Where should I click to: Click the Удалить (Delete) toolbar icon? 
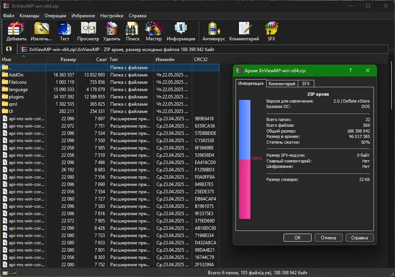pyautogui.click(x=112, y=31)
